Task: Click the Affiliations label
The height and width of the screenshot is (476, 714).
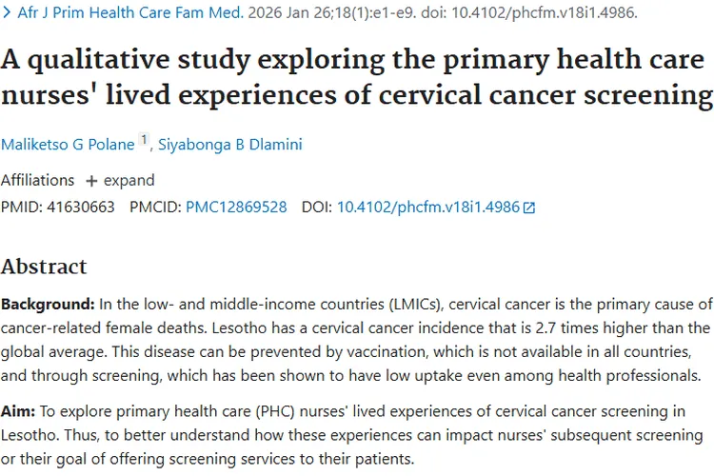Action: click(37, 180)
